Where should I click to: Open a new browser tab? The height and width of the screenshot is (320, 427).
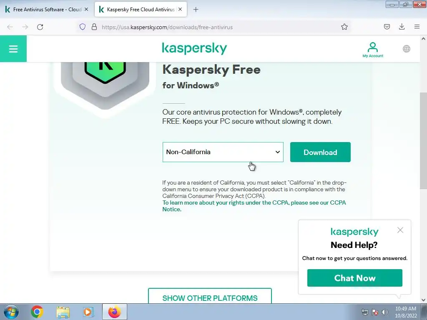196,10
